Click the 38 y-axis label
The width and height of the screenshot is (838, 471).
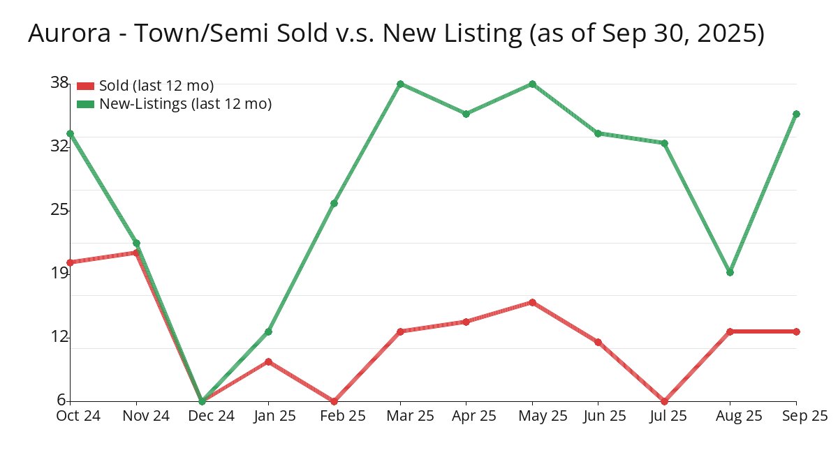click(x=59, y=83)
